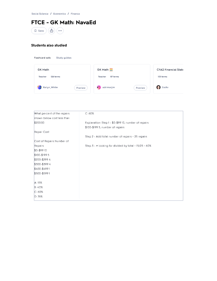Open the 126-term GK Math card title

(x=43, y=70)
